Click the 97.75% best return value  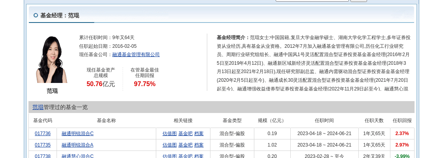click(145, 84)
